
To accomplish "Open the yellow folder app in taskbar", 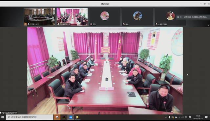I will coord(77,117).
